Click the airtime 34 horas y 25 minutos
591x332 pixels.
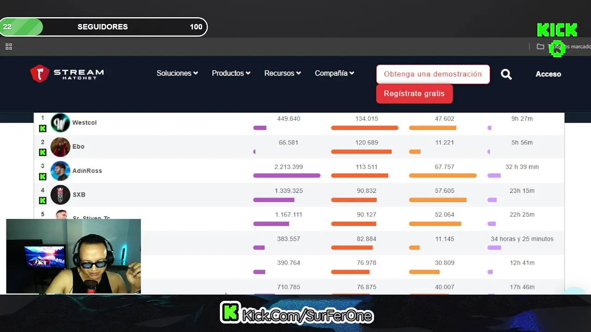[522, 239]
